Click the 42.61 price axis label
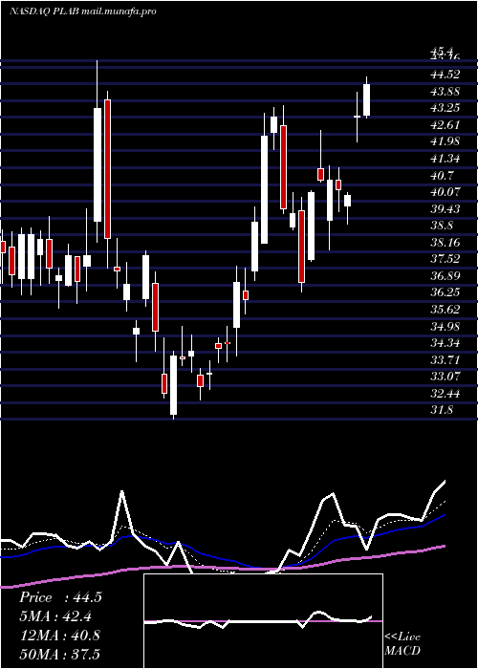 pyautogui.click(x=445, y=125)
